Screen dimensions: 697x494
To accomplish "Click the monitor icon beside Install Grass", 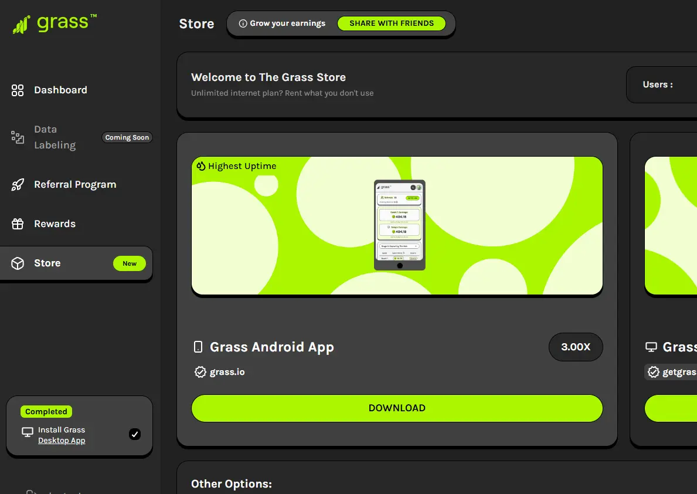I will pos(28,432).
